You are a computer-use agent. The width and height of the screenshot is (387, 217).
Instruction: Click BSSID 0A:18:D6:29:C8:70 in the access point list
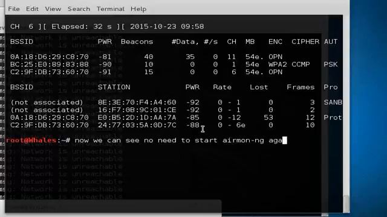tap(50, 57)
